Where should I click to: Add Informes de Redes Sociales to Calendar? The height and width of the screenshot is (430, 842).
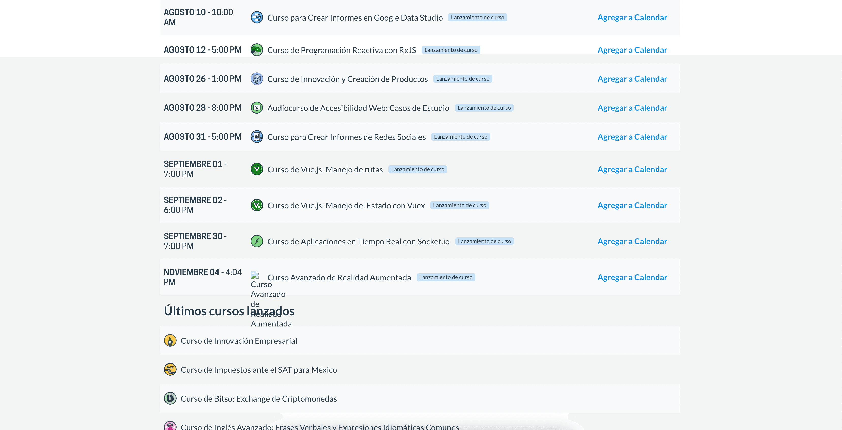(x=632, y=137)
